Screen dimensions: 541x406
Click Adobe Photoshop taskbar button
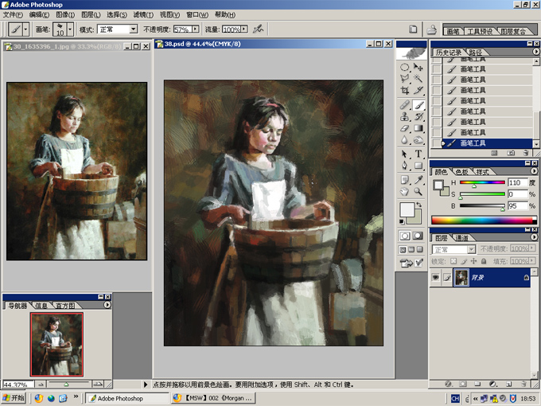click(x=127, y=398)
